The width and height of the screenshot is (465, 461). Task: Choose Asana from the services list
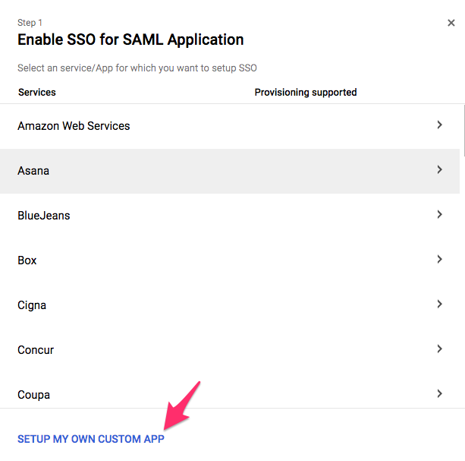coord(33,171)
